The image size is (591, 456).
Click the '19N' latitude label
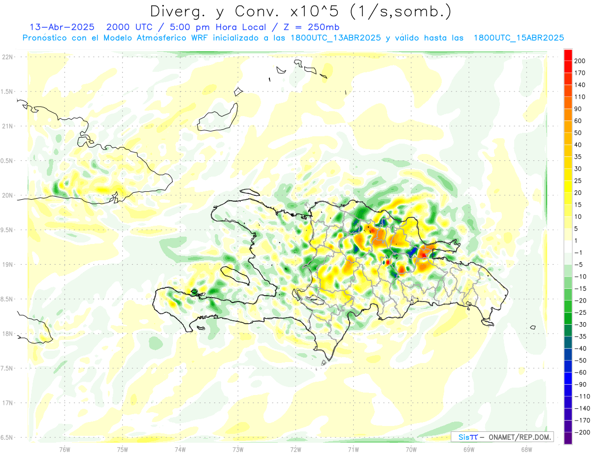(x=7, y=265)
